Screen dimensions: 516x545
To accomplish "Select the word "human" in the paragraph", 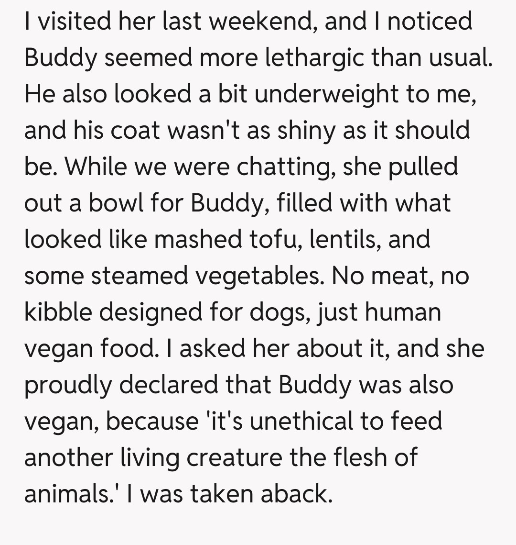I will click(403, 313).
